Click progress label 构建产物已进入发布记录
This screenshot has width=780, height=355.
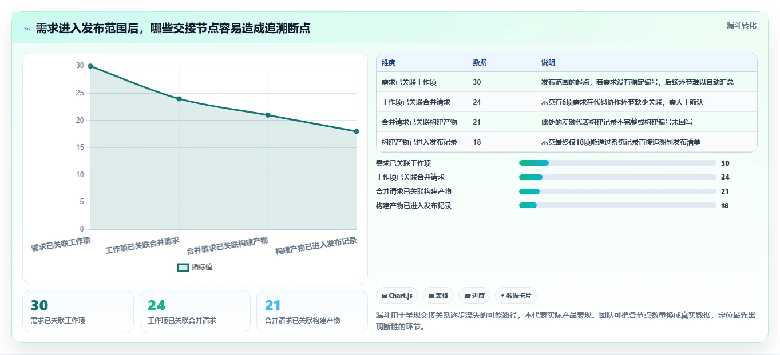click(x=414, y=206)
